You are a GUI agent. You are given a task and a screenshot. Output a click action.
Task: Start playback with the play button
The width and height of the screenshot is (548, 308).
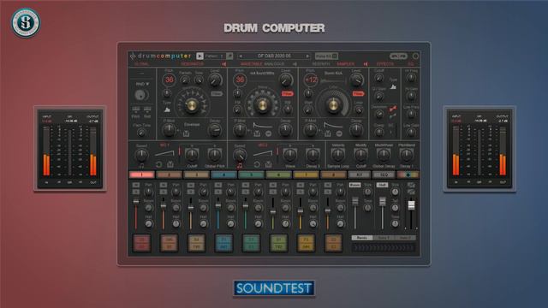click(x=200, y=56)
